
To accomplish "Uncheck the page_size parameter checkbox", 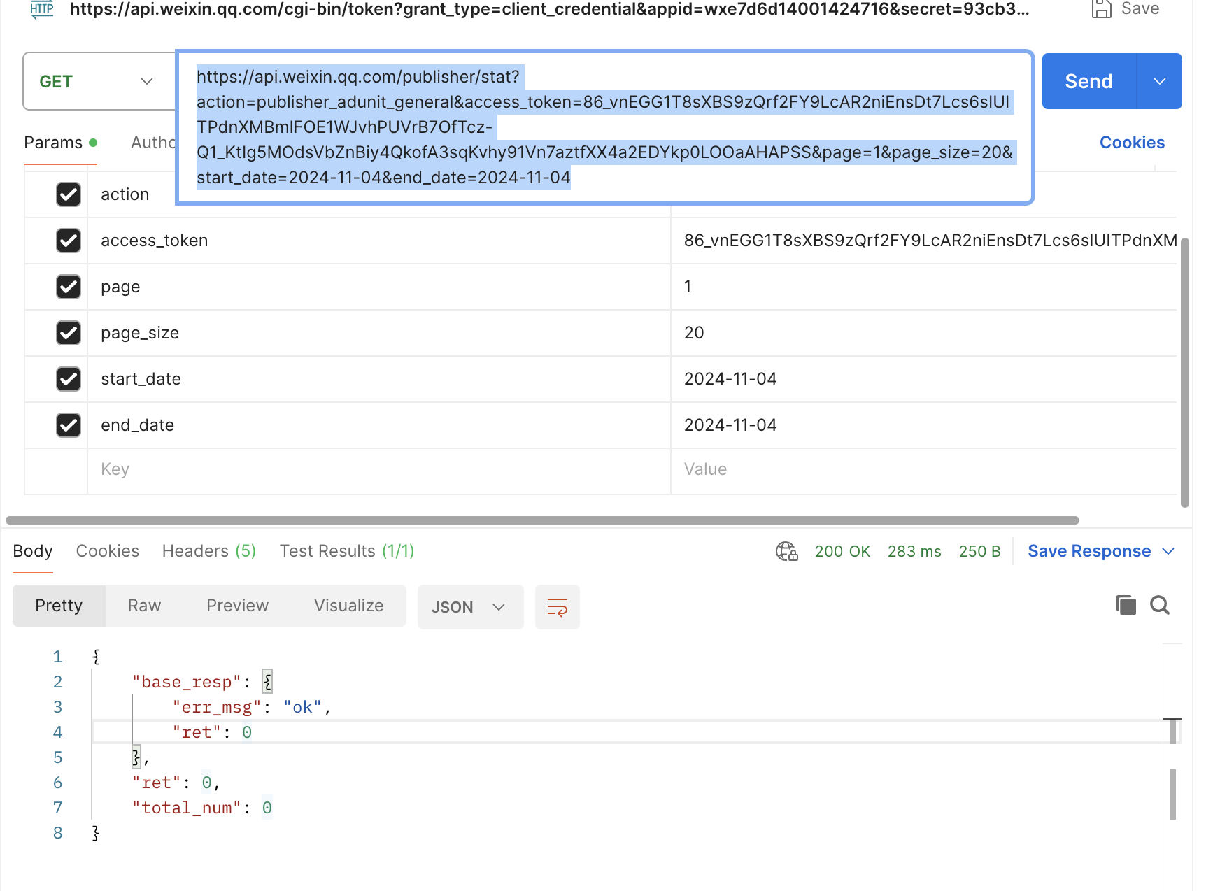I will pyautogui.click(x=69, y=333).
